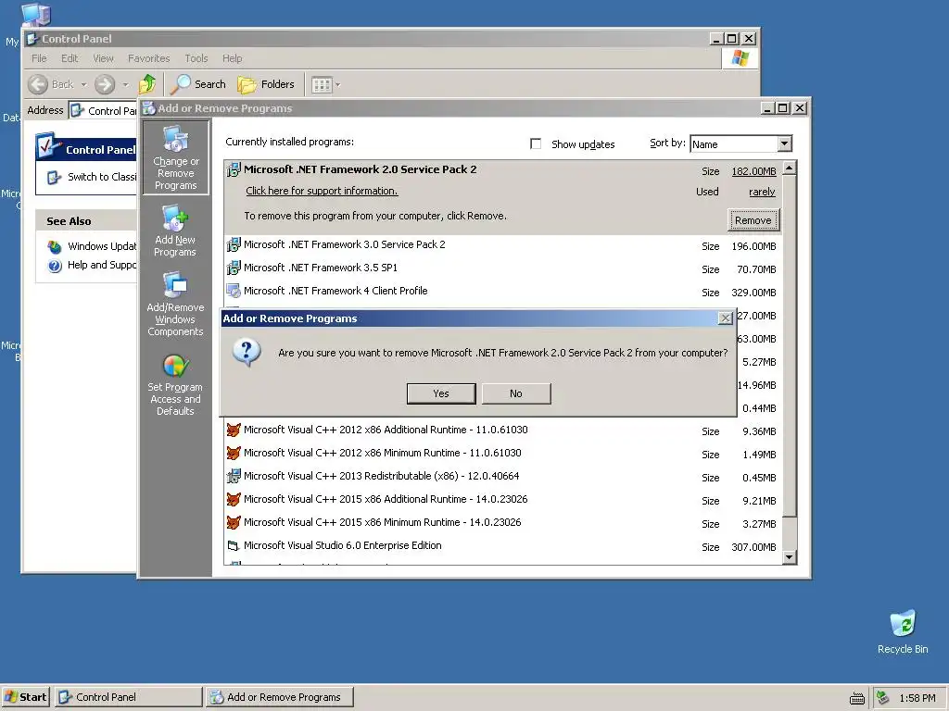Click the Forward arrow in Control Panel toolbar
Image resolution: width=949 pixels, height=711 pixels.
(x=105, y=84)
